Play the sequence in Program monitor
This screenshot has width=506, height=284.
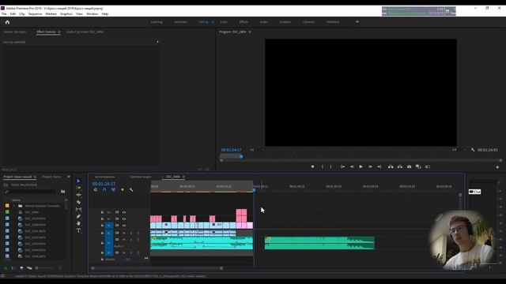coord(361,166)
